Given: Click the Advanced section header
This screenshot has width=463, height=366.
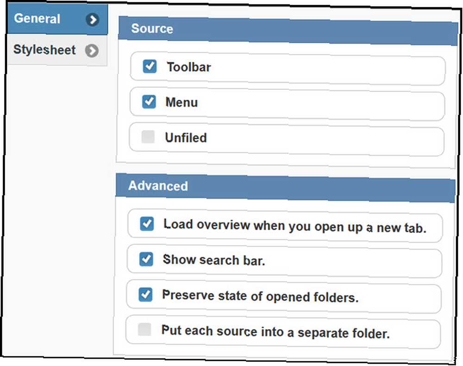Looking at the screenshot, I should tap(285, 188).
